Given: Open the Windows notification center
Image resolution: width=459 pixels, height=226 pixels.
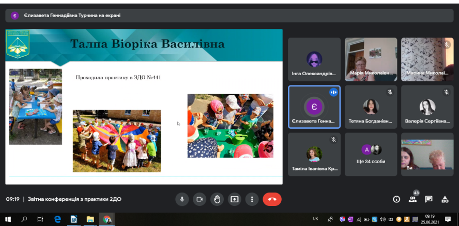Looking at the screenshot, I should coord(448,219).
